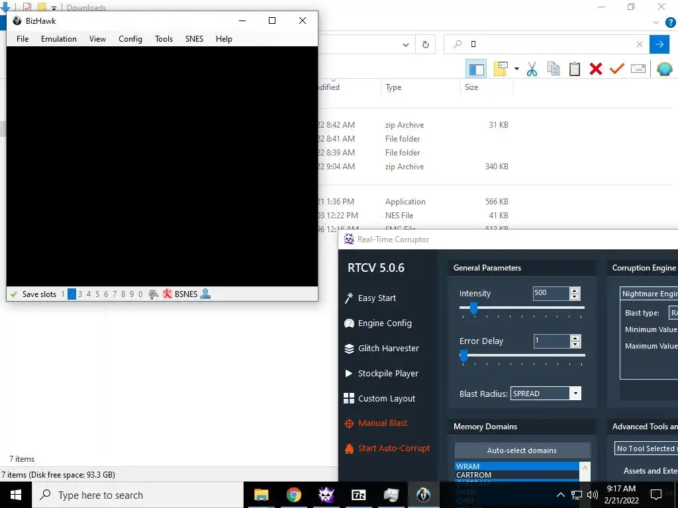Click the Explorer search input field
Image resolution: width=678 pixels, height=508 pixels.
tap(547, 44)
